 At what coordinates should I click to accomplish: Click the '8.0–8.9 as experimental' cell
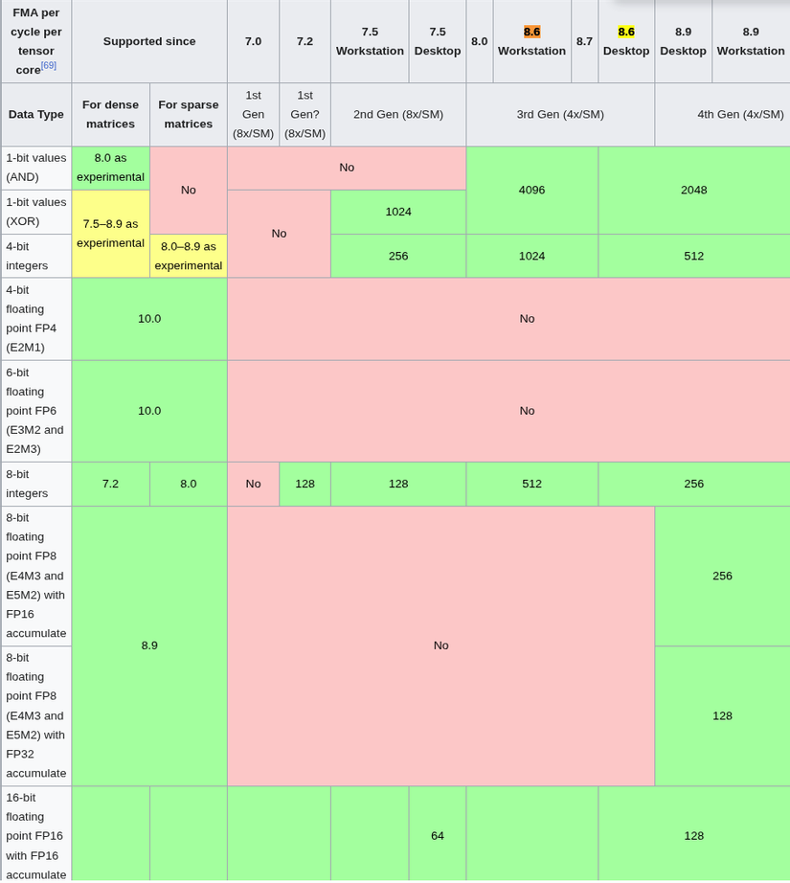coord(188,256)
